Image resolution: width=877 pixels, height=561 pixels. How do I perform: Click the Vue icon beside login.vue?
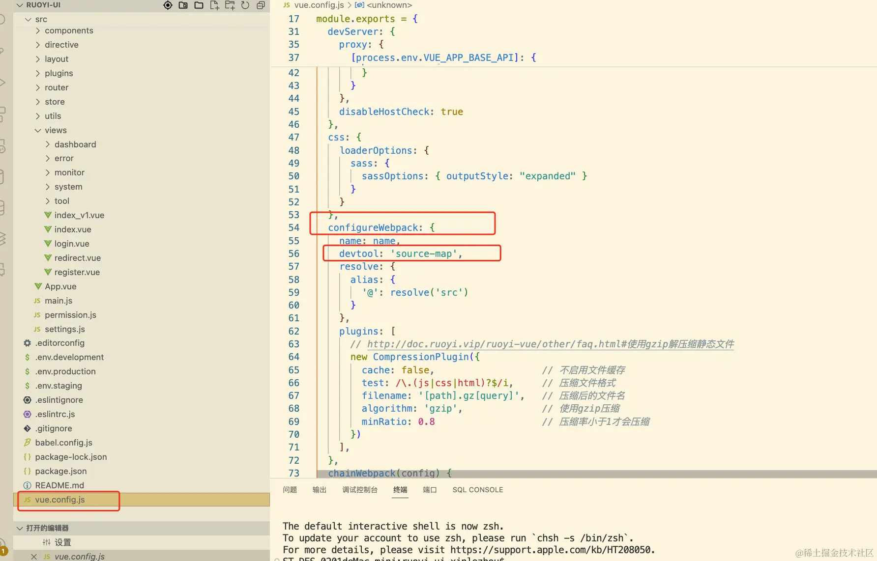point(48,244)
